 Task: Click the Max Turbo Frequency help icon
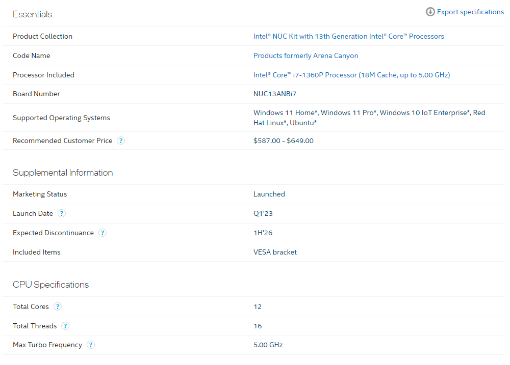coord(91,345)
